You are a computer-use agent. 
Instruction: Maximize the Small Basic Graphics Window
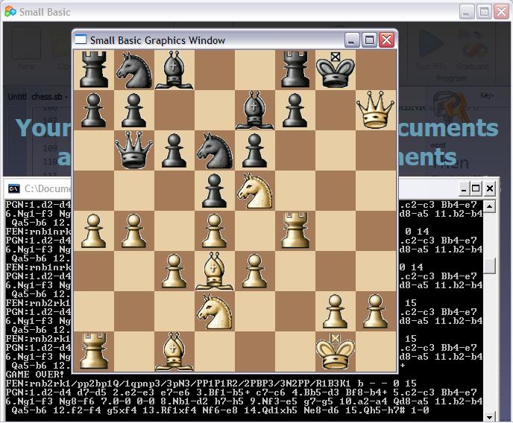[369, 40]
